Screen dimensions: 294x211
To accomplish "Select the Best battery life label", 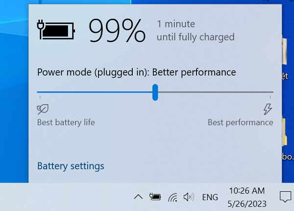I will point(66,122).
